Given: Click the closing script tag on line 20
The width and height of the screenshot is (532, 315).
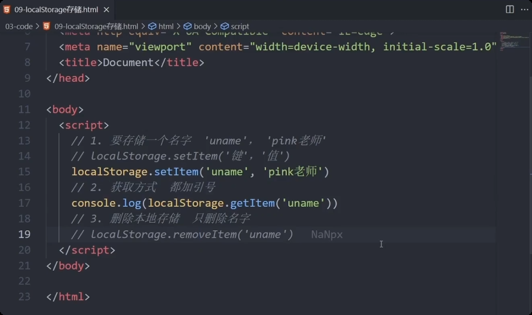Looking at the screenshot, I should click(x=87, y=250).
